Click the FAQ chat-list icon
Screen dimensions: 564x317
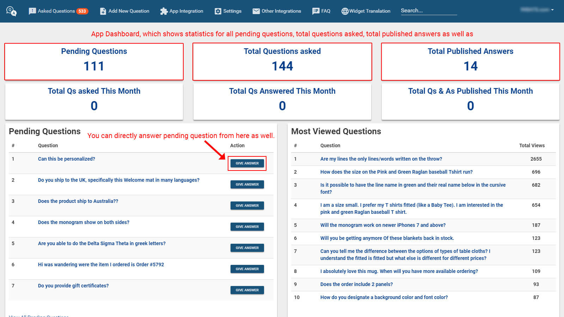pyautogui.click(x=316, y=11)
